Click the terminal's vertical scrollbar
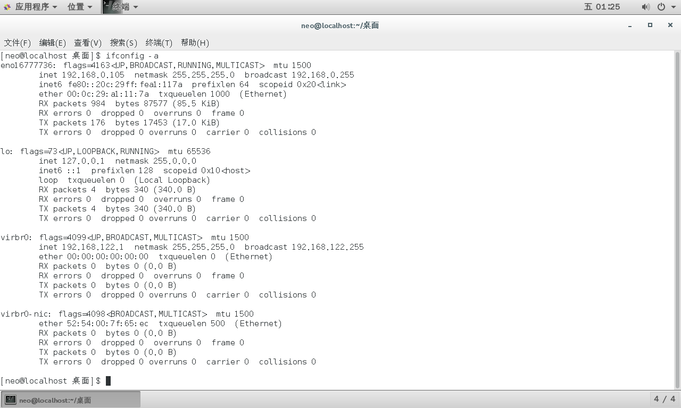 click(677, 212)
